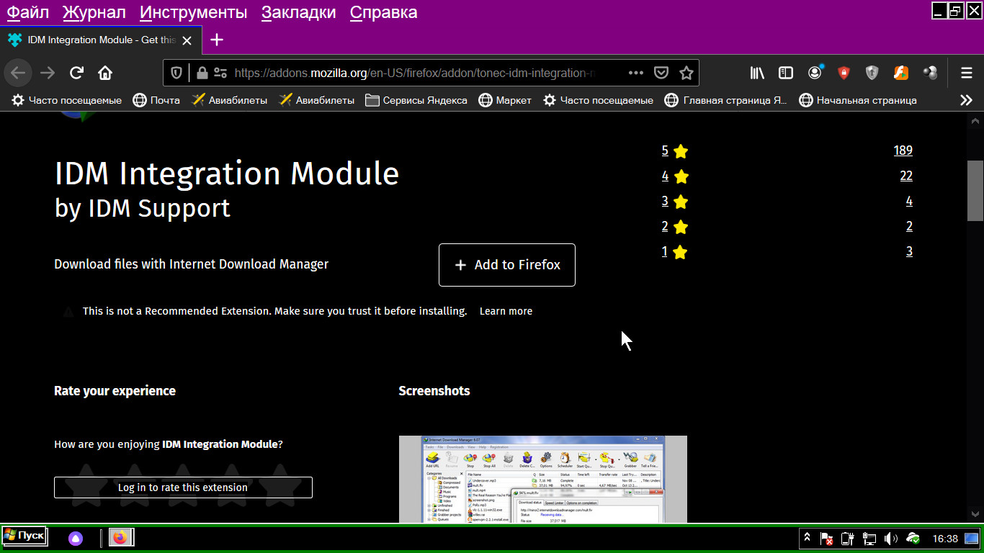Viewport: 984px width, 553px height.
Task: Click the Forward navigation arrow
Action: 48,73
